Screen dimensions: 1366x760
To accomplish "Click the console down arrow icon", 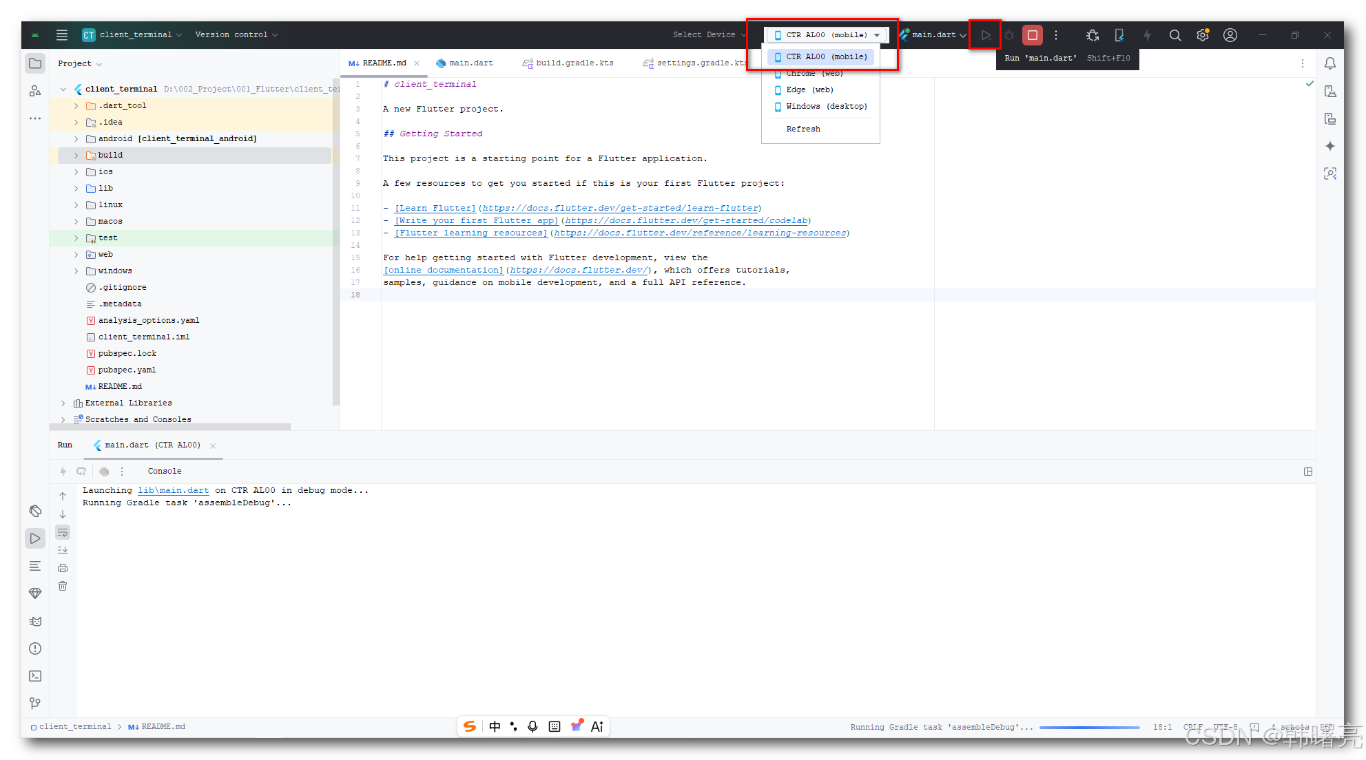I will 63,514.
